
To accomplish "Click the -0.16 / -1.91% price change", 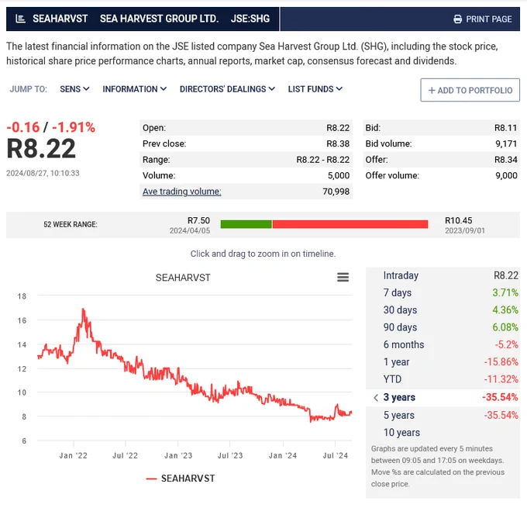I will click(x=50, y=127).
